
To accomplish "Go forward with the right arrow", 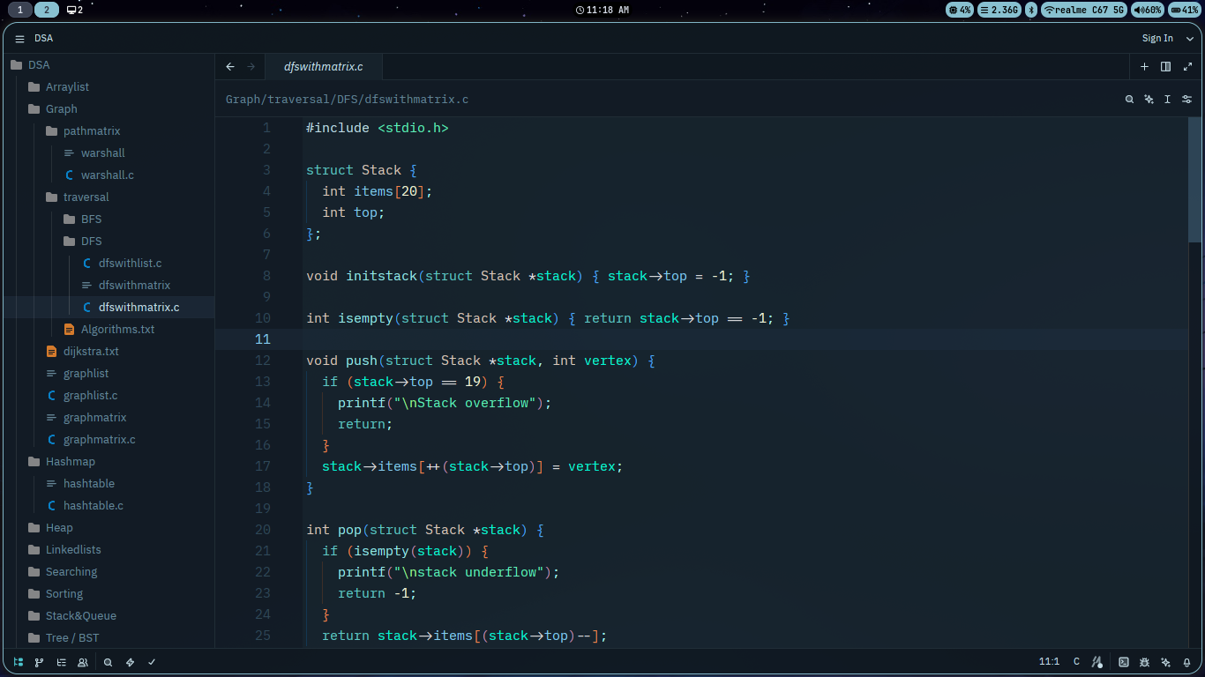I will (251, 66).
